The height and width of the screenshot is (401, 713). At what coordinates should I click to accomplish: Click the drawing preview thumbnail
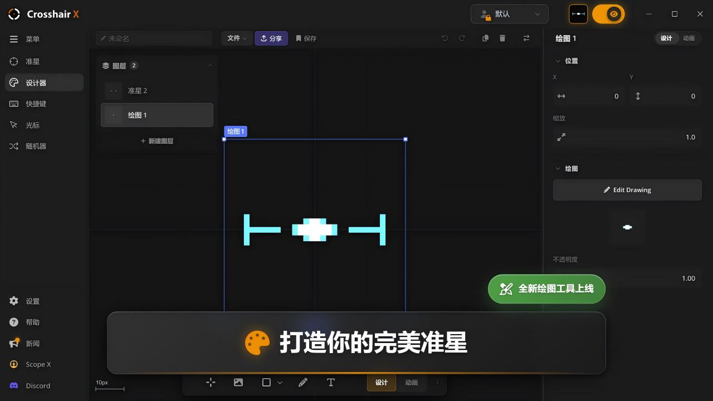[x=627, y=227]
